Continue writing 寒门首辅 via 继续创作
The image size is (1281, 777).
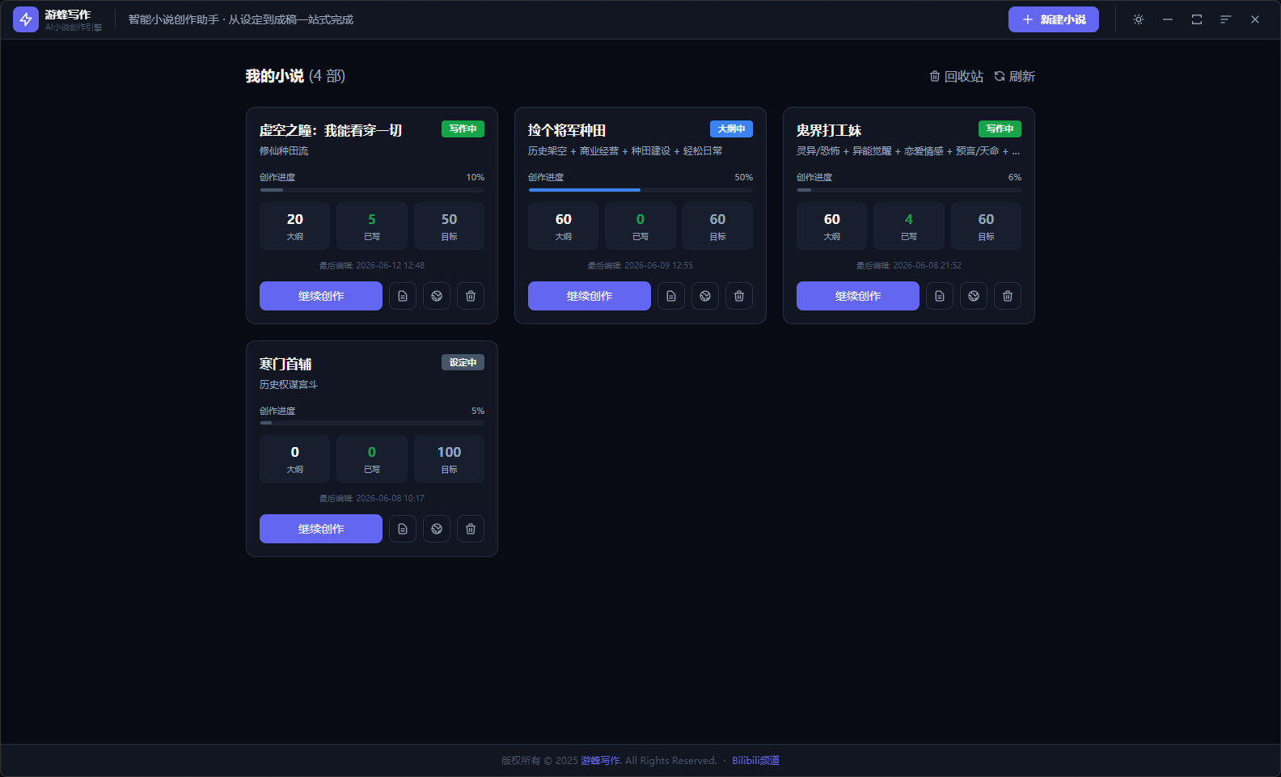(x=321, y=529)
